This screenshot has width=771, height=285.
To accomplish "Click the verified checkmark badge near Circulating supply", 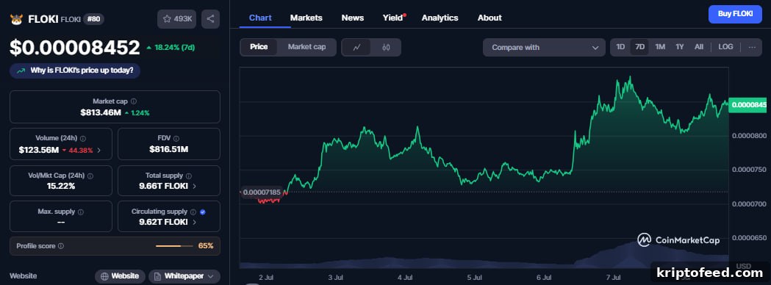I will pyautogui.click(x=203, y=212).
